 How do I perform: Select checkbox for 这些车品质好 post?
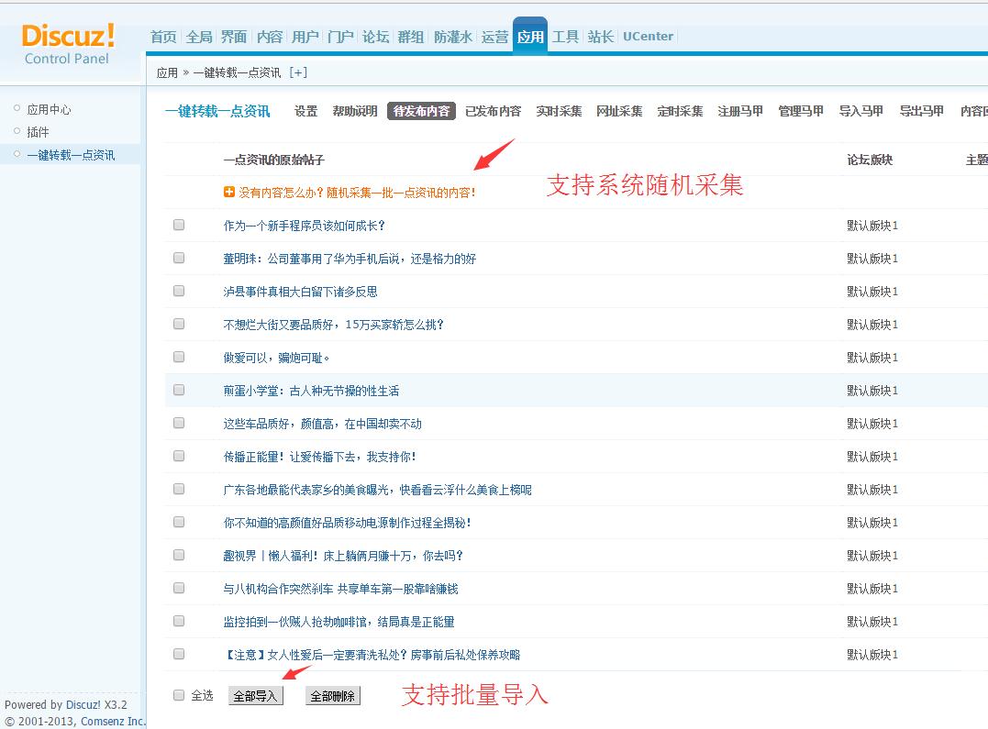coord(179,423)
